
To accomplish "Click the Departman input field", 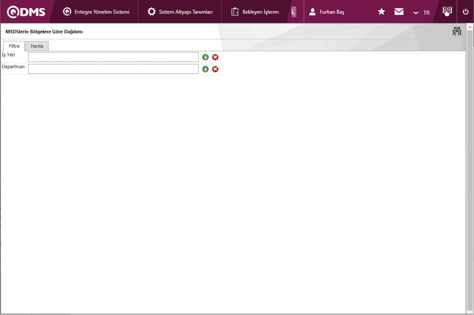I will pyautogui.click(x=113, y=69).
